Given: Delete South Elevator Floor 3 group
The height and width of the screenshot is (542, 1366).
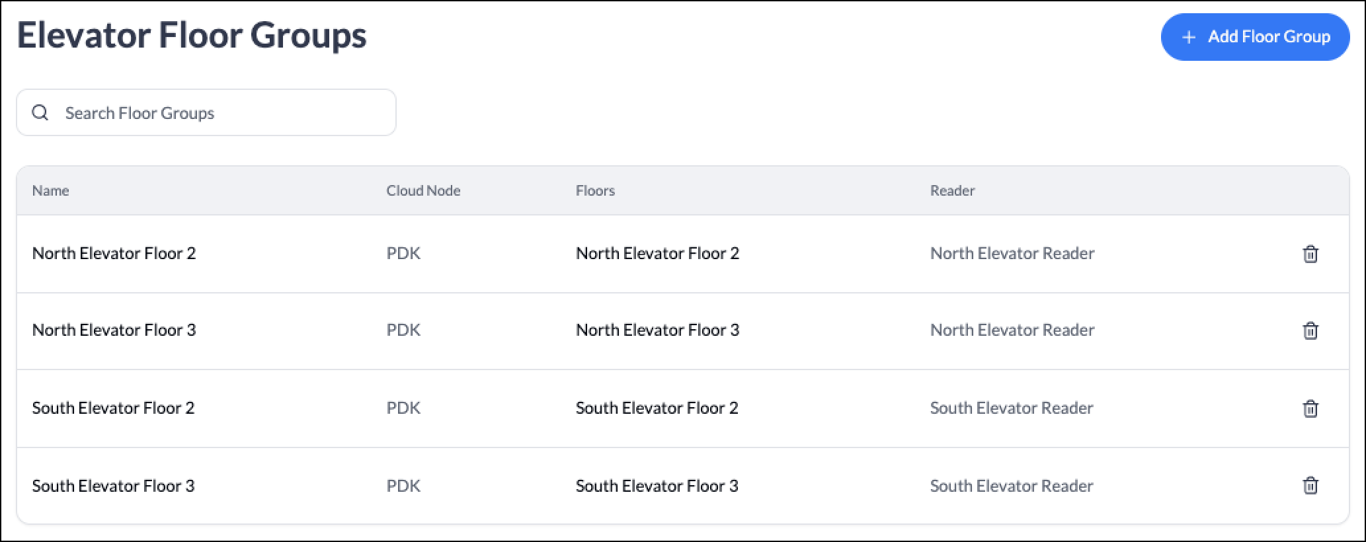Looking at the screenshot, I should (1310, 486).
